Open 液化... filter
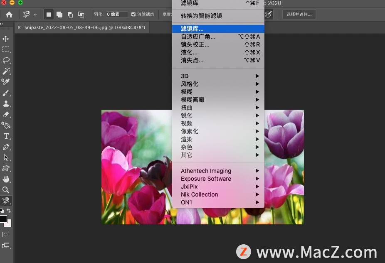 pyautogui.click(x=218, y=52)
